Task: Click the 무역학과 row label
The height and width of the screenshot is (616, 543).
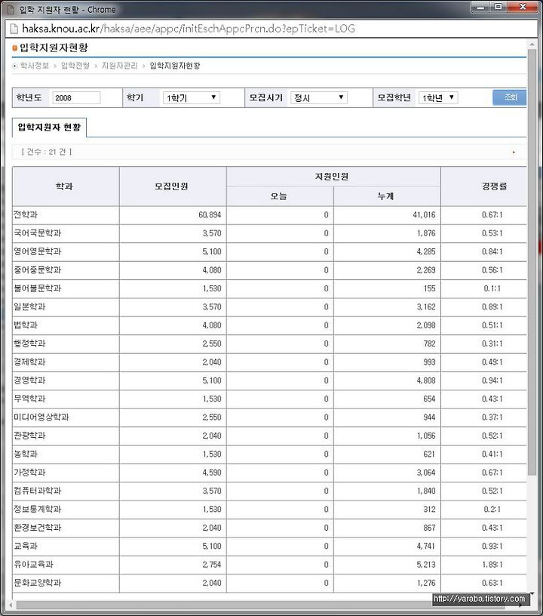Action: click(x=30, y=399)
